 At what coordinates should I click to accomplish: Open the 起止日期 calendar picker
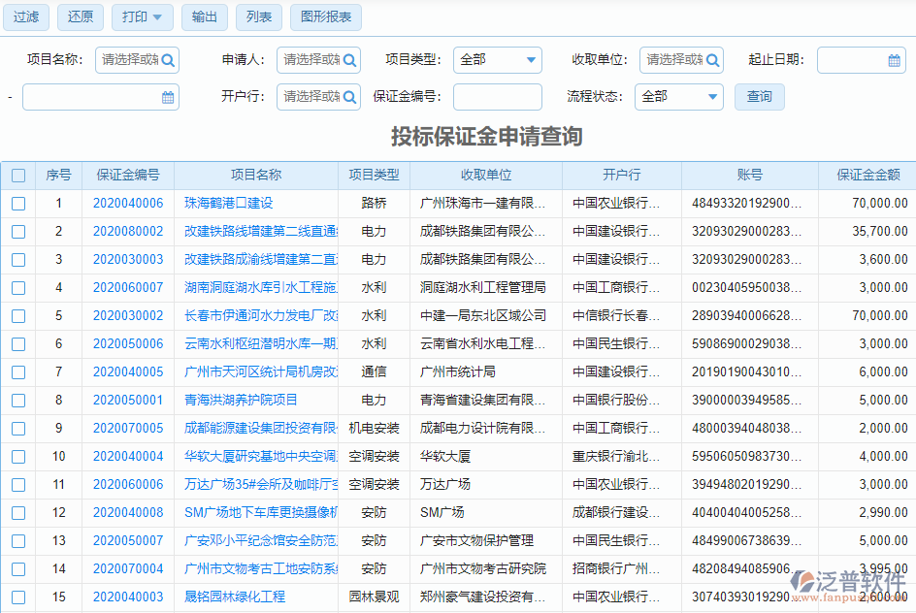pos(893,60)
